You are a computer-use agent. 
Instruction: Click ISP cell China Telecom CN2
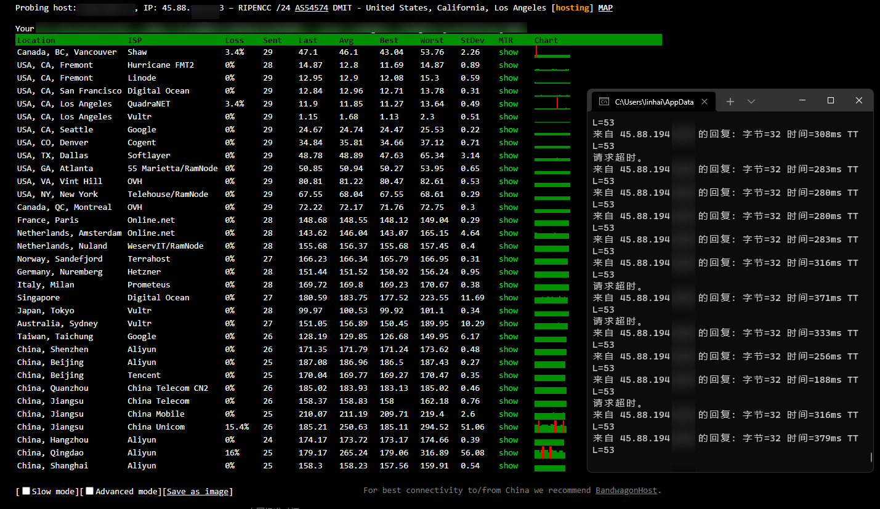point(168,388)
